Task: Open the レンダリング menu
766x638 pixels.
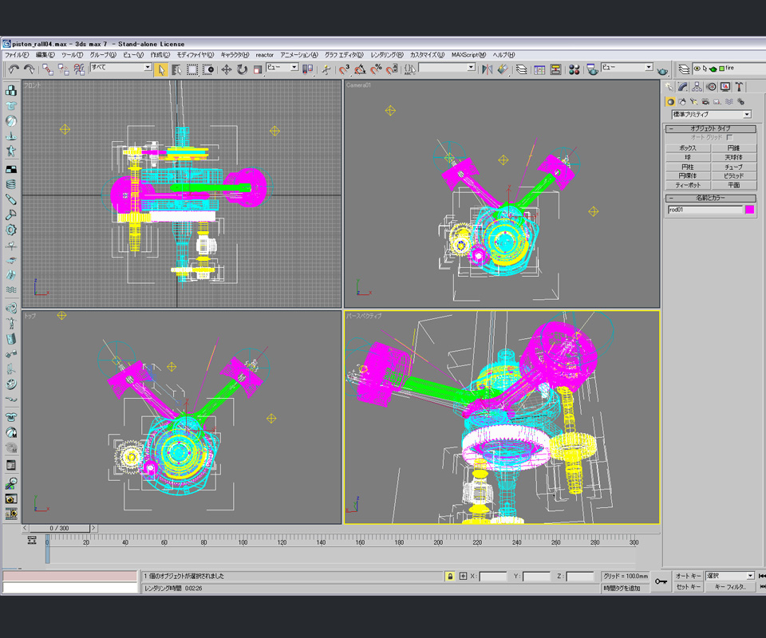Action: 387,54
